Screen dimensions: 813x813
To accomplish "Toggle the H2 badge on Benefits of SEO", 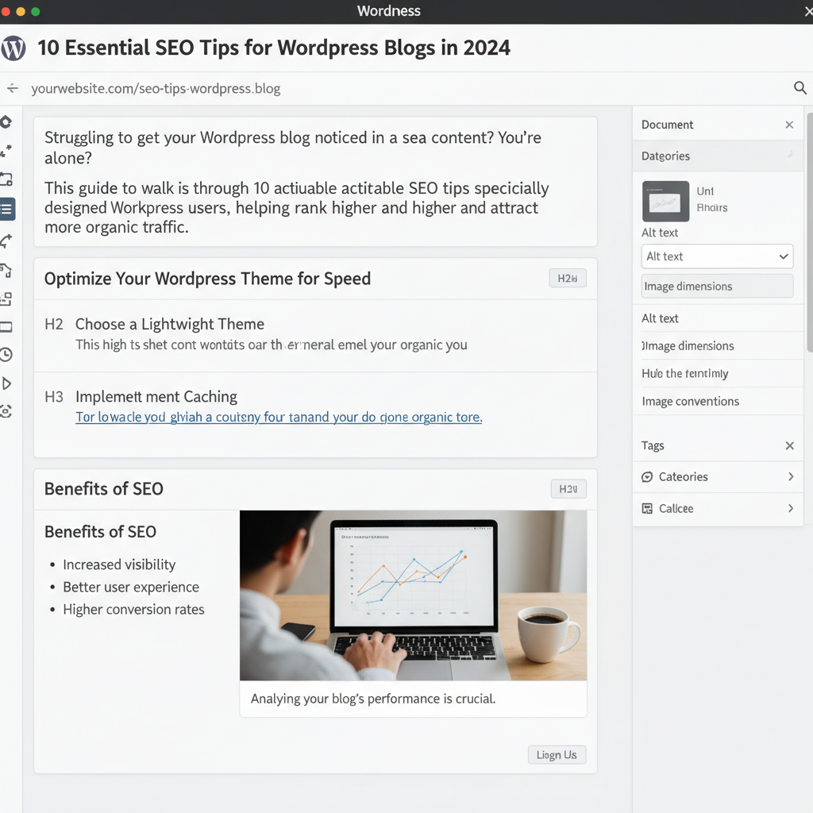I will coord(568,489).
